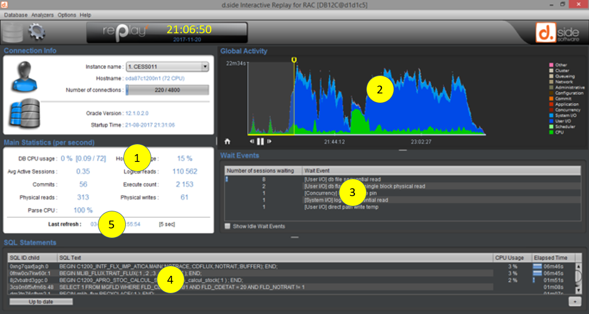Screen dimensions: 589x314
Task: Open the Instance name dropdown
Action: 167,67
